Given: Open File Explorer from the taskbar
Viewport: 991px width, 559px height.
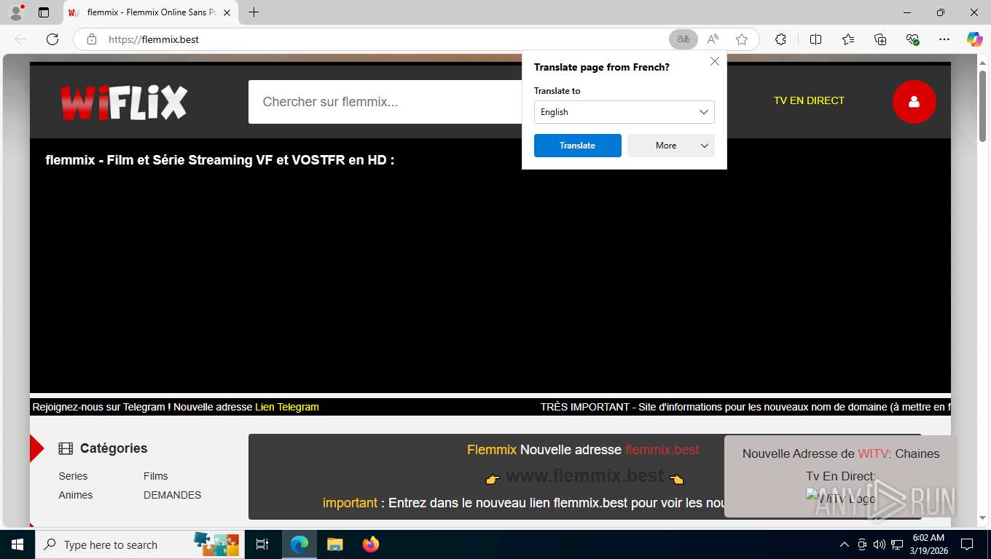Looking at the screenshot, I should point(334,544).
